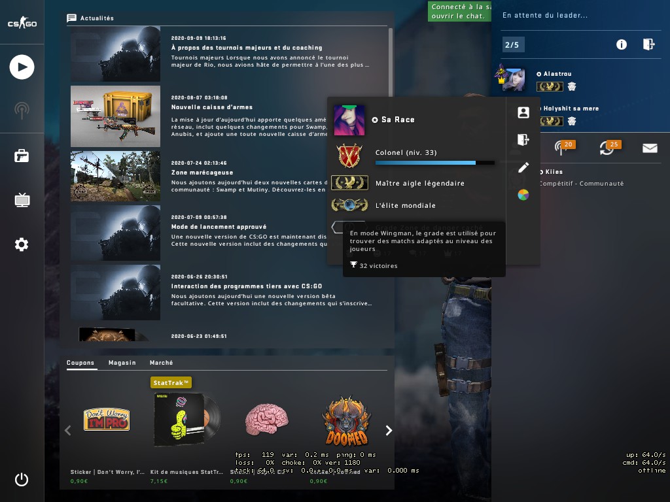The width and height of the screenshot is (670, 502).
Task: Click the CS:GO logo home icon
Action: (22, 22)
